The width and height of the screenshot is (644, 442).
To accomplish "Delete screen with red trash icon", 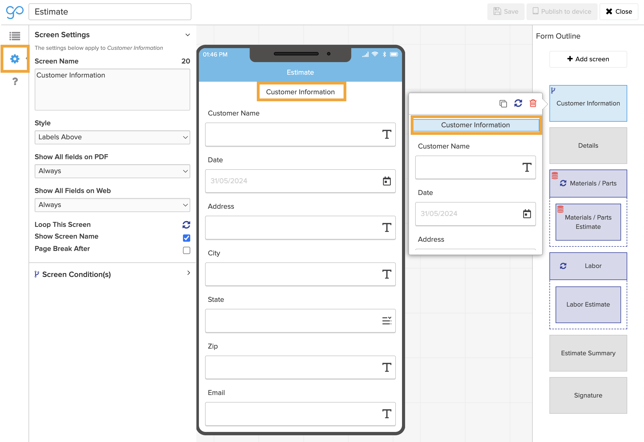I will (533, 103).
